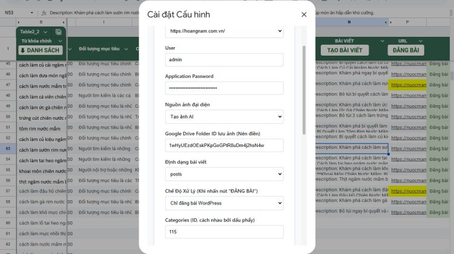Open the Định dạng bài viết dropdown

pos(224,174)
